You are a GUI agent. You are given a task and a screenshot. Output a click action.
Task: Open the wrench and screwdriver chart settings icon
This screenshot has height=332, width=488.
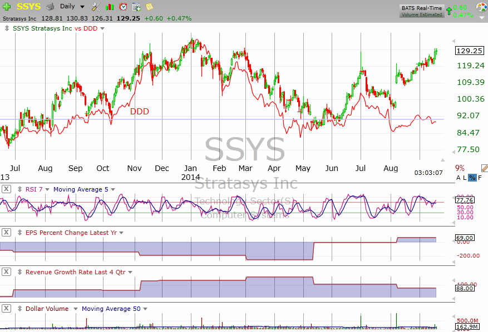[x=96, y=7]
